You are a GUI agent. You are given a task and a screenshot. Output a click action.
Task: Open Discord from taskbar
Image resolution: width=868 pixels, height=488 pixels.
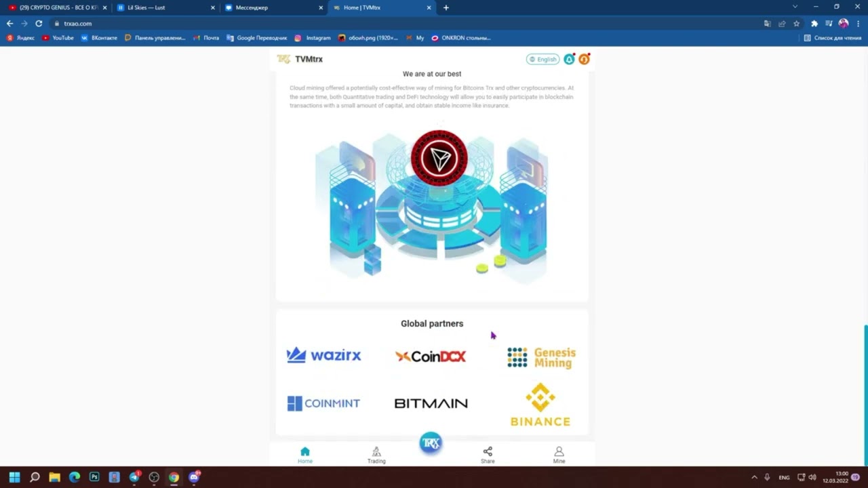click(194, 477)
